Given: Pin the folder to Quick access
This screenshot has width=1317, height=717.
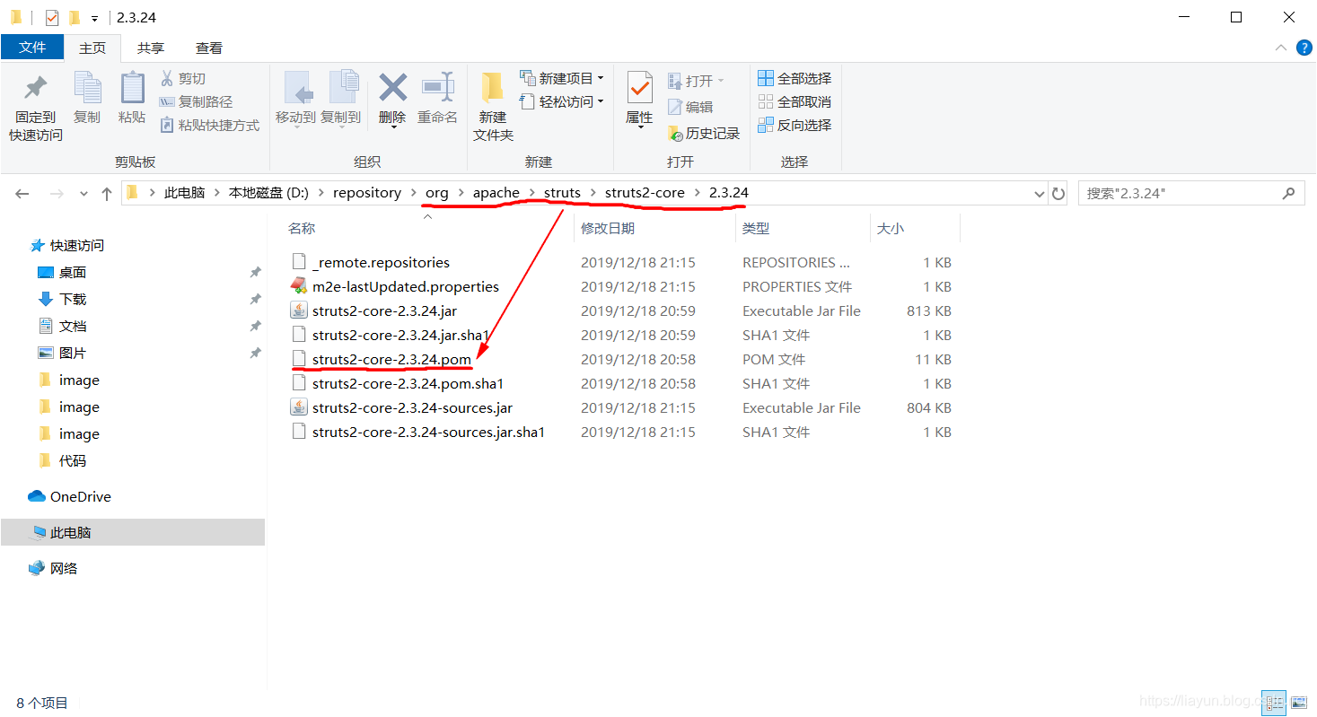Looking at the screenshot, I should pyautogui.click(x=36, y=107).
